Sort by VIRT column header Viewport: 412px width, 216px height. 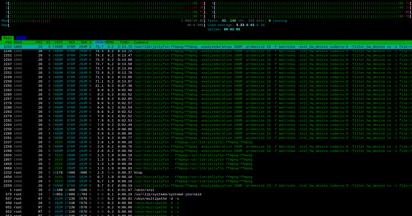(58, 42)
